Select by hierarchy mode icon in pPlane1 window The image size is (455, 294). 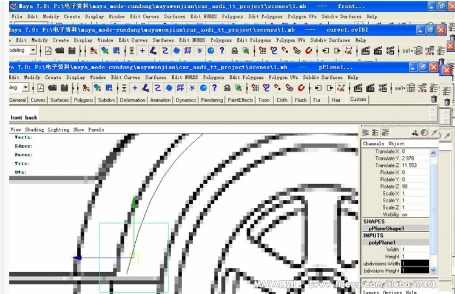point(86,87)
